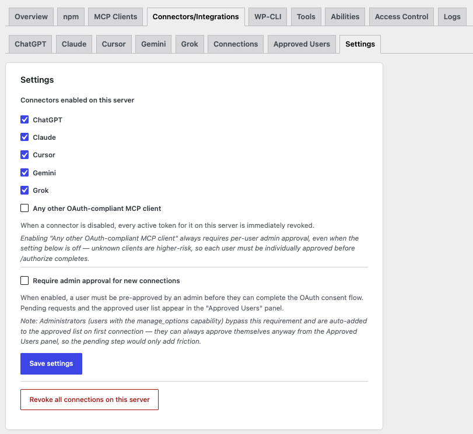Viewport: 473px width, 434px height.
Task: Open the Overview tab
Action: (x=31, y=17)
